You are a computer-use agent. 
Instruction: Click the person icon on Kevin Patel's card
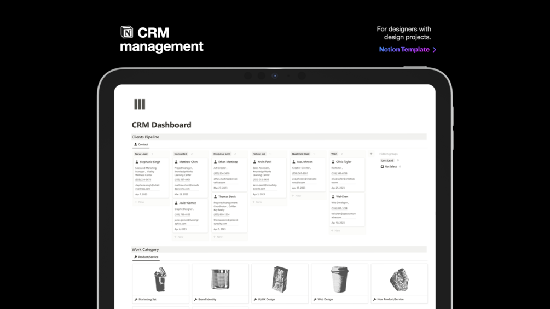click(x=254, y=162)
